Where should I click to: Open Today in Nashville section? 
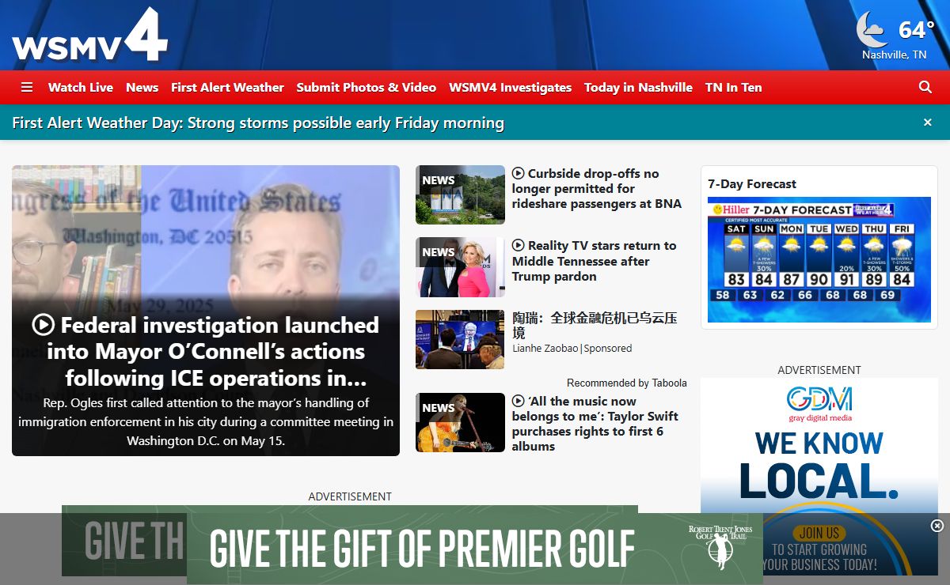(638, 88)
